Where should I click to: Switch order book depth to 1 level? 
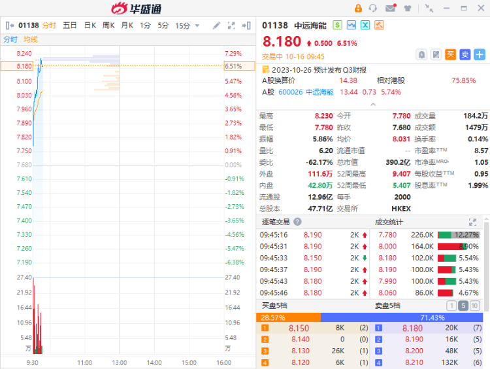pyautogui.click(x=451, y=306)
